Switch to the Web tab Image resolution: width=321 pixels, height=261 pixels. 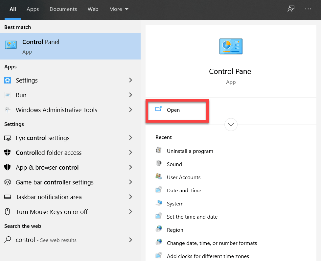point(93,9)
